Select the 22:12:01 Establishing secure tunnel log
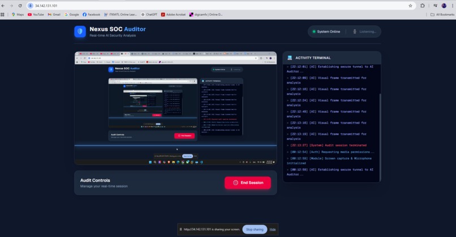This screenshot has width=456, height=237. click(x=330, y=69)
